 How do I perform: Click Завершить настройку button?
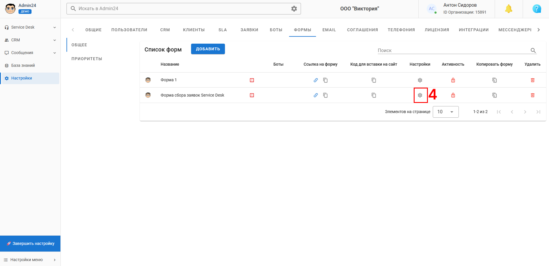[x=30, y=243]
